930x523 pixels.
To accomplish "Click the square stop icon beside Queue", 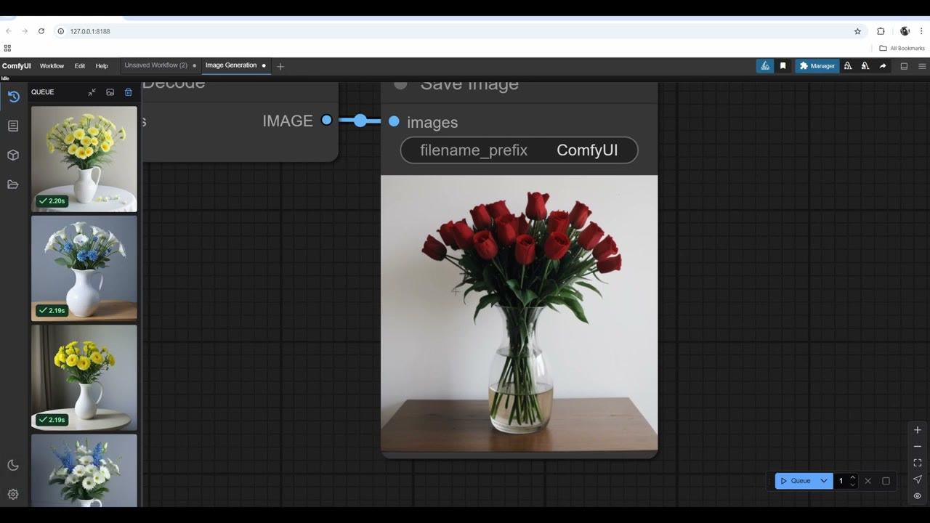I will pos(886,481).
